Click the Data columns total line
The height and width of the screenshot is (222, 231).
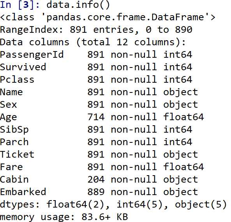(93, 43)
